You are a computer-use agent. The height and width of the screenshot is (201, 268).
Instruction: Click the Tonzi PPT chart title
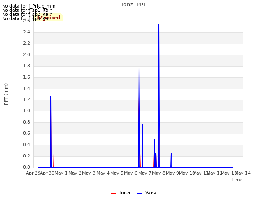[134, 5]
